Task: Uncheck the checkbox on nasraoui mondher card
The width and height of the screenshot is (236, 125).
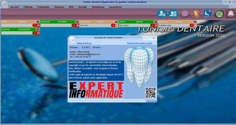Action: pos(77,25)
